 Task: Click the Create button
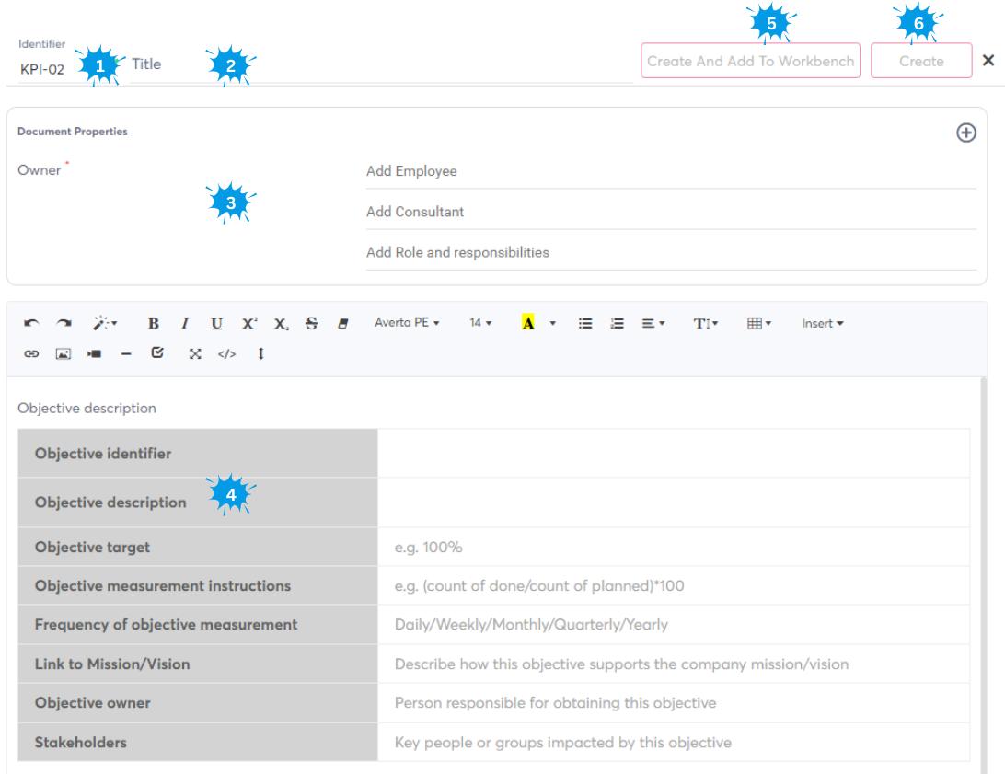pos(921,61)
